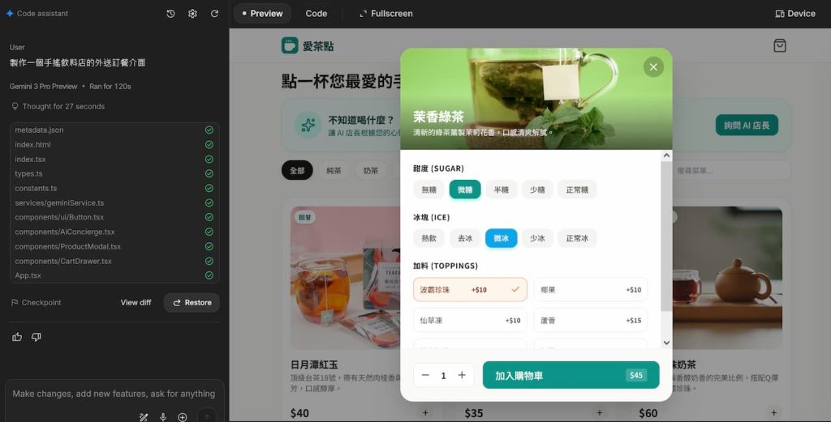The image size is (831, 422).
Task: Open Code assistant settings gear
Action: point(192,14)
